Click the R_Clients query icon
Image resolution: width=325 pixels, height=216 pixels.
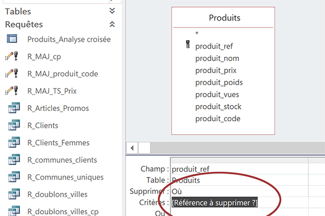[14, 125]
